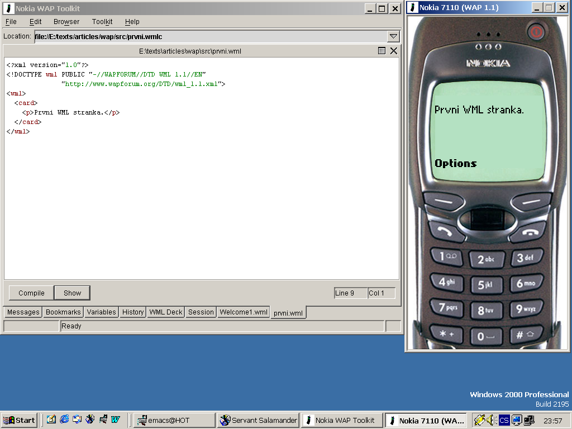Maximize the prvni.wml editor pane
This screenshot has height=429, width=572.
[382, 51]
